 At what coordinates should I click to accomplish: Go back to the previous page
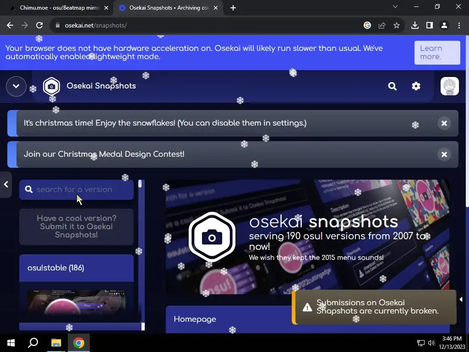(x=10, y=26)
